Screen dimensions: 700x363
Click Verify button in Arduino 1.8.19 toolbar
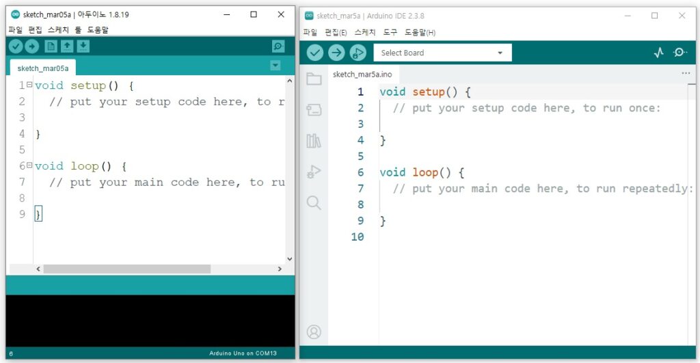click(x=14, y=46)
